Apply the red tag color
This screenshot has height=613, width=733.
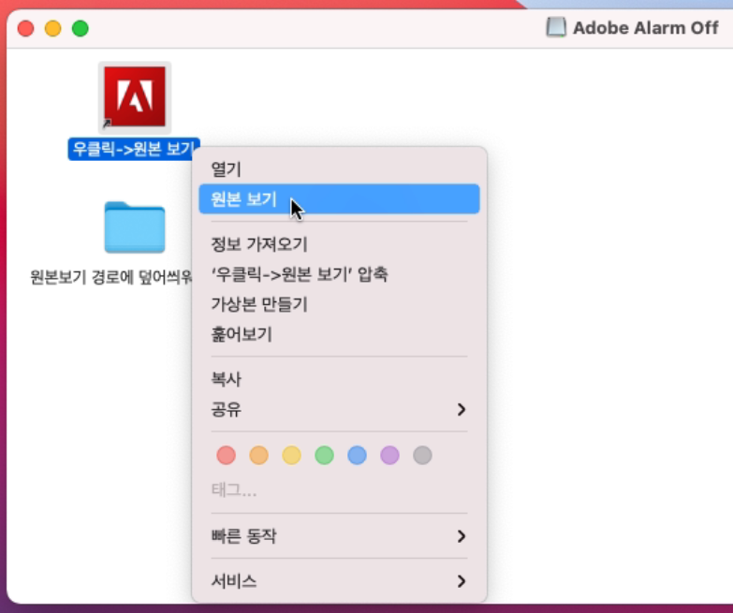tap(227, 455)
